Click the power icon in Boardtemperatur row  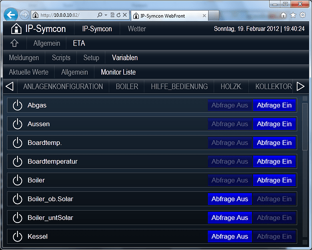pos(17,161)
